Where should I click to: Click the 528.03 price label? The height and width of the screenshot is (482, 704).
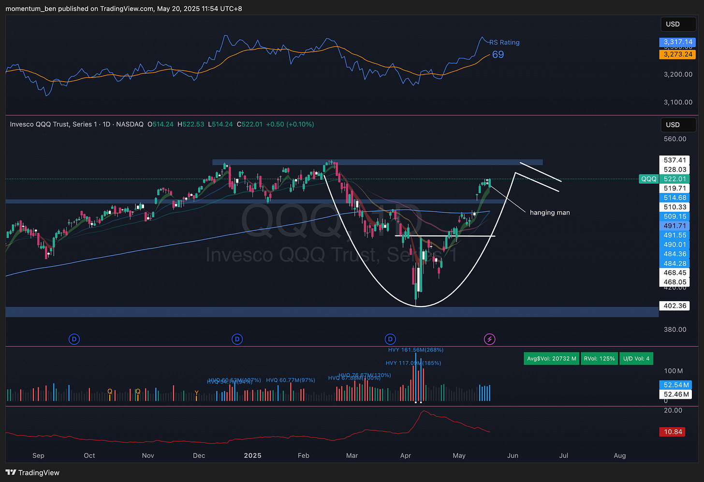[x=675, y=169]
